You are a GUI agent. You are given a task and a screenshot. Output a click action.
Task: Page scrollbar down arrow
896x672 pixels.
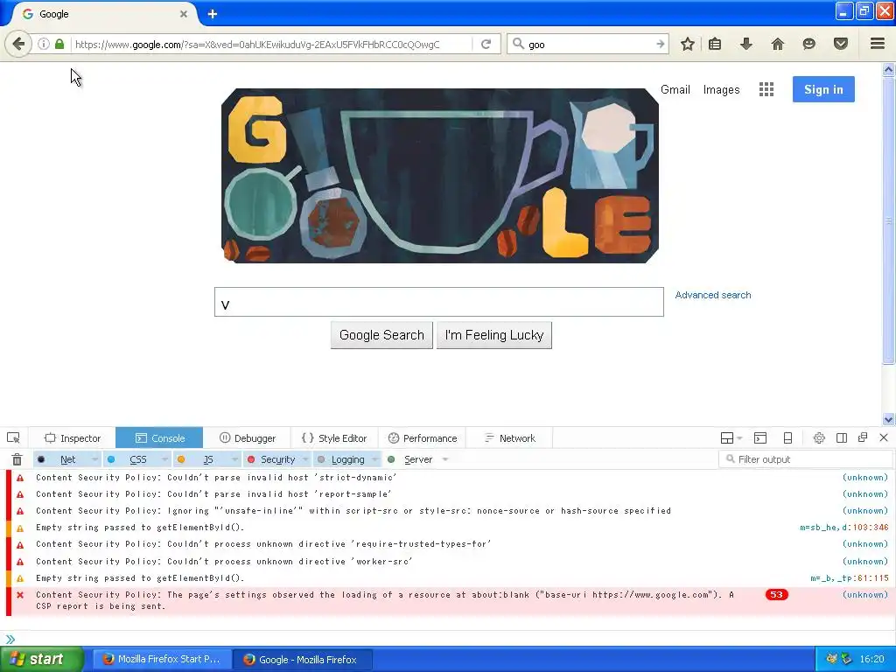point(889,419)
